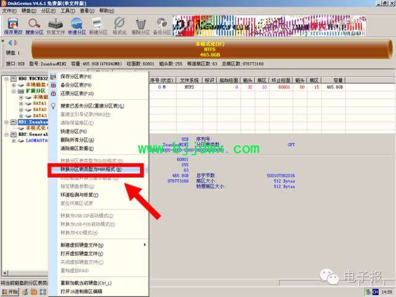Choose 还原分区表(F10) menu entry
The height and width of the screenshot is (297, 396).
coord(77,93)
